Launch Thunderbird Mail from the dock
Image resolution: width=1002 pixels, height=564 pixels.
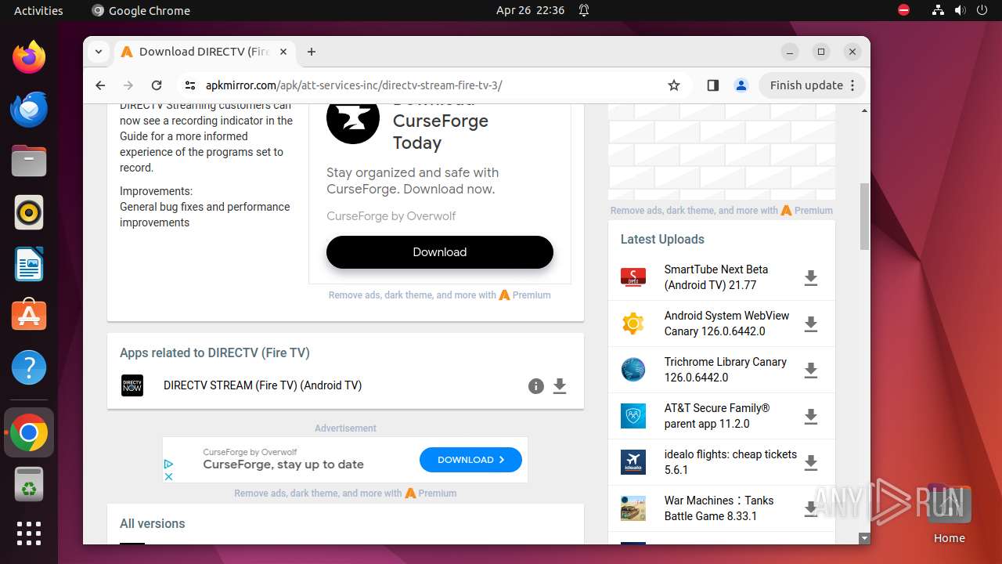(x=29, y=109)
